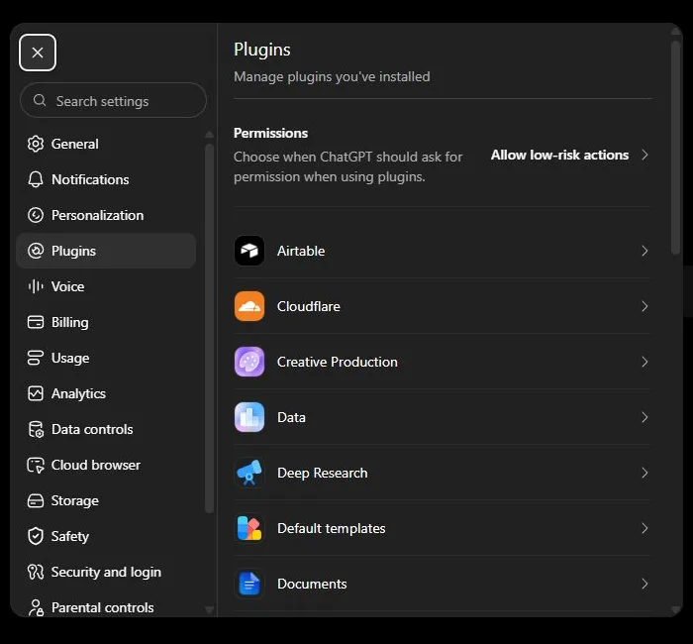Click the Data plugin bar-chart icon

click(249, 417)
